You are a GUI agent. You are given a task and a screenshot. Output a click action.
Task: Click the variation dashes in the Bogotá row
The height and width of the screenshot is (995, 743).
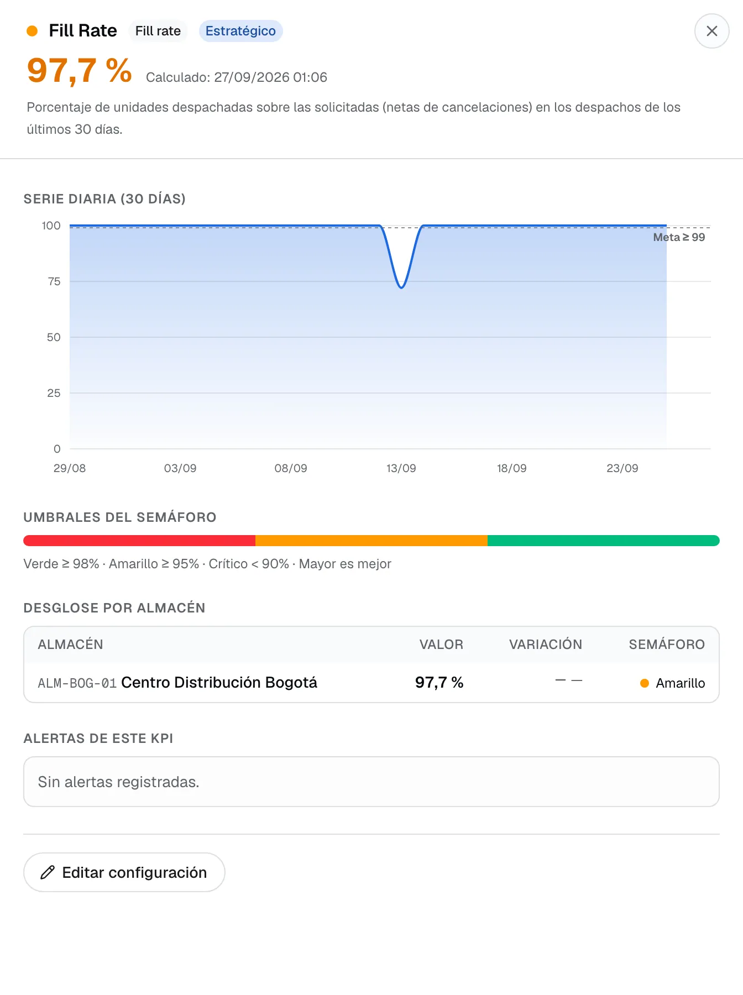[x=569, y=680]
